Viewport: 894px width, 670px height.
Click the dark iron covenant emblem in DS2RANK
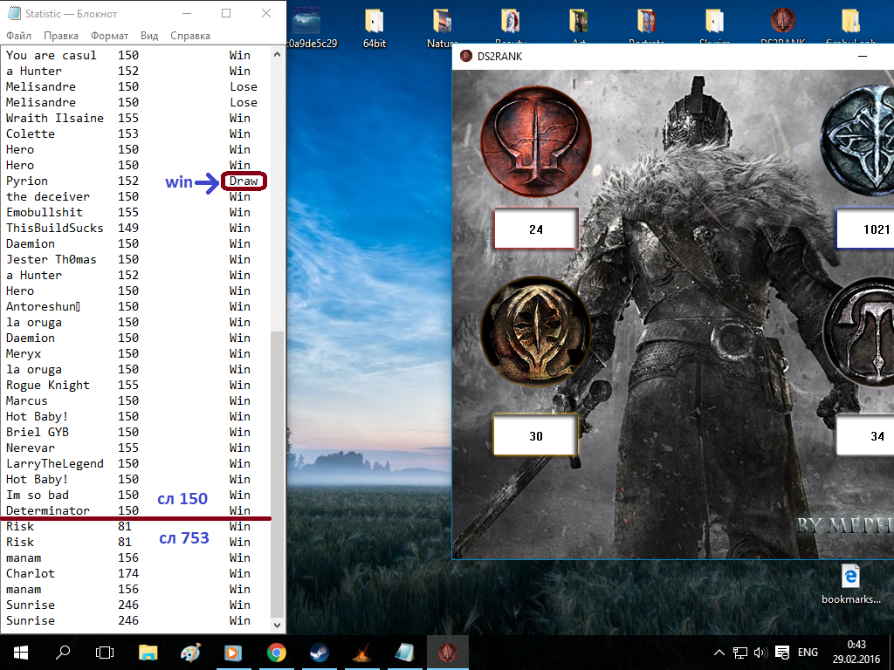pos(861,332)
